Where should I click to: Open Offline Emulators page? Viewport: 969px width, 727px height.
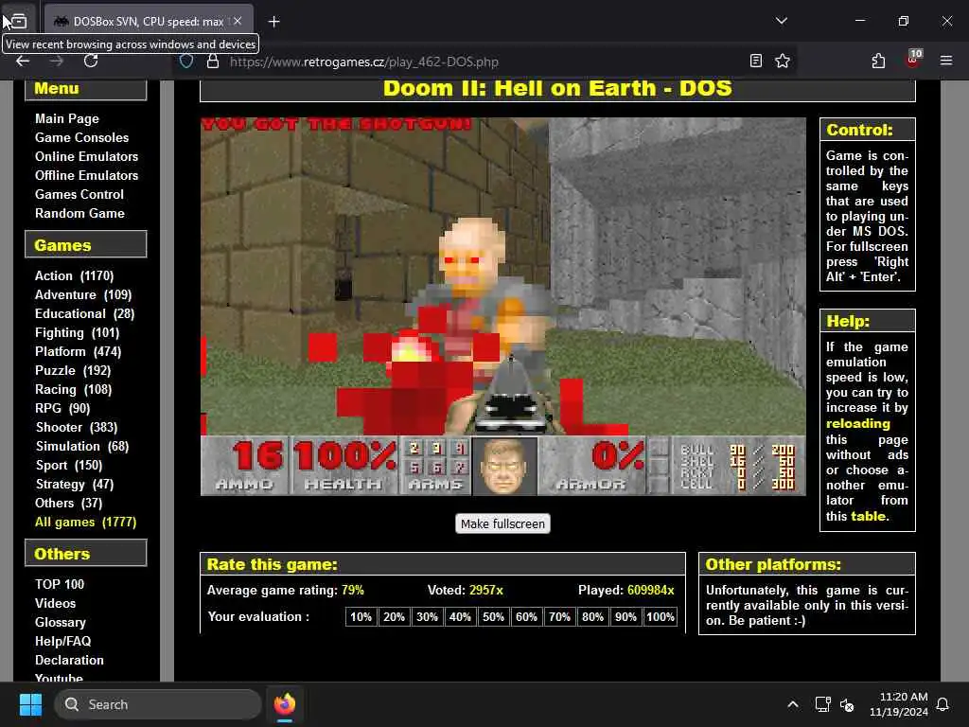click(x=86, y=175)
